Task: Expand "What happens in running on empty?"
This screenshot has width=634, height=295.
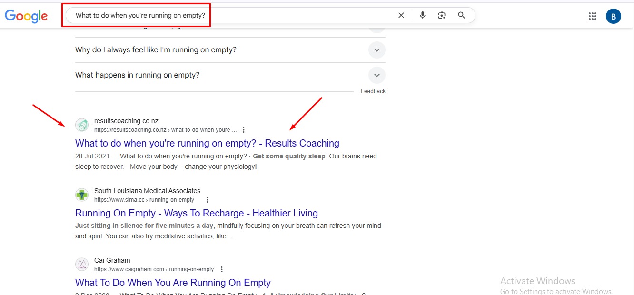Action: 376,75
